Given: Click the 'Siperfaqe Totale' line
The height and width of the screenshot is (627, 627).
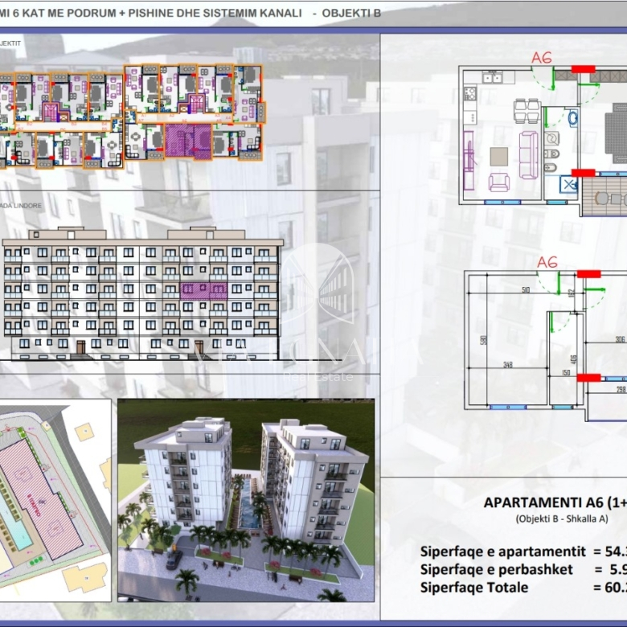Looking at the screenshot, I should 473,588.
